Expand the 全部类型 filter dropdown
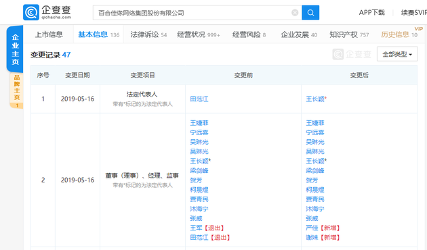 click(x=397, y=54)
